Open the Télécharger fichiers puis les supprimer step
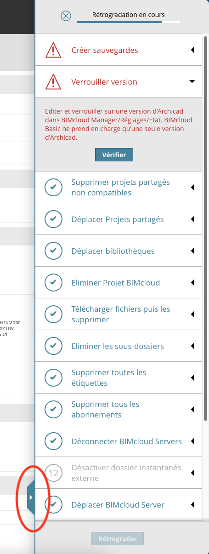Image resolution: width=209 pixels, height=554 pixels. coord(119,314)
